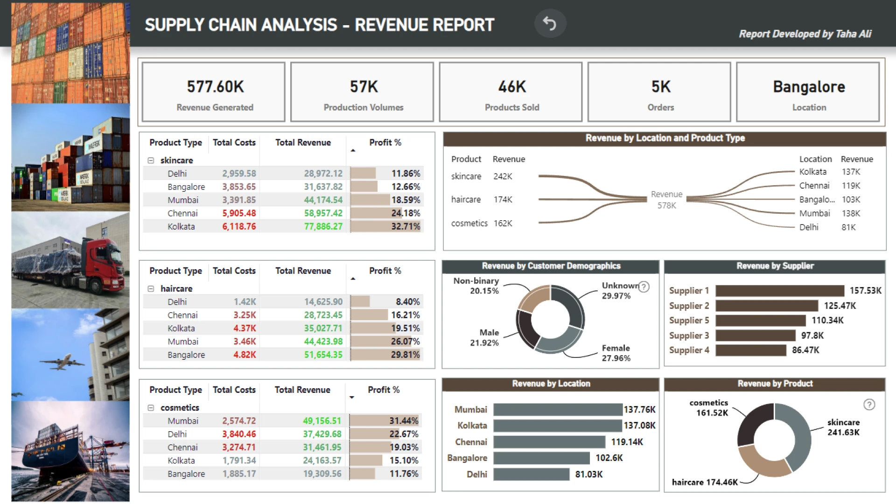
Task: Collapse the cosmetics group row
Action: [x=151, y=408]
